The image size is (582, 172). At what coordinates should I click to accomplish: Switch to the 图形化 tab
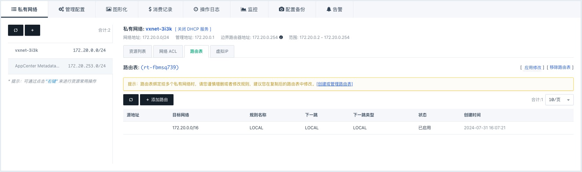coord(117,9)
